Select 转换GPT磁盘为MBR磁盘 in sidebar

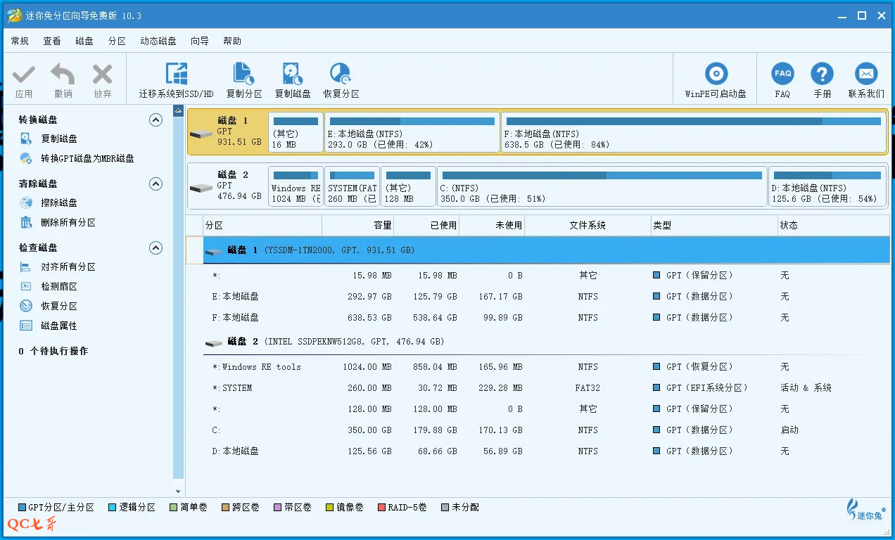point(87,159)
